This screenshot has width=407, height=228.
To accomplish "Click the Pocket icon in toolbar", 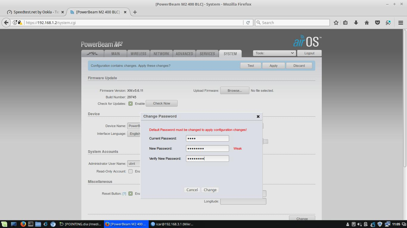I will [377, 23].
